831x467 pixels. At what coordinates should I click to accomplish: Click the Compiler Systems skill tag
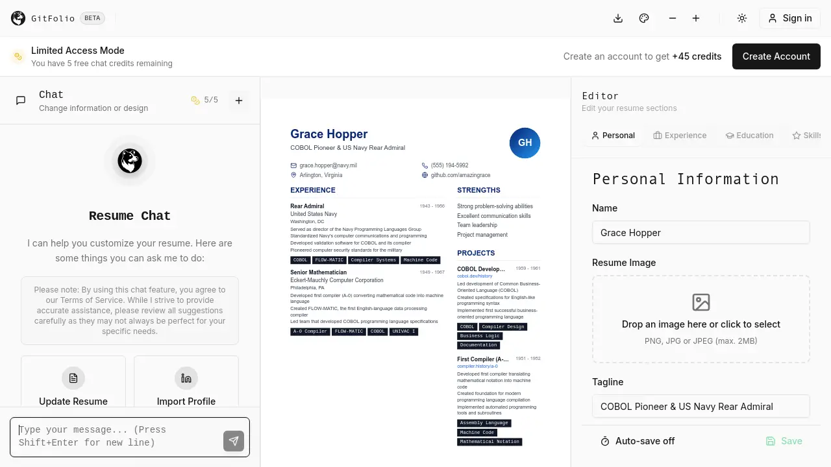pos(373,260)
